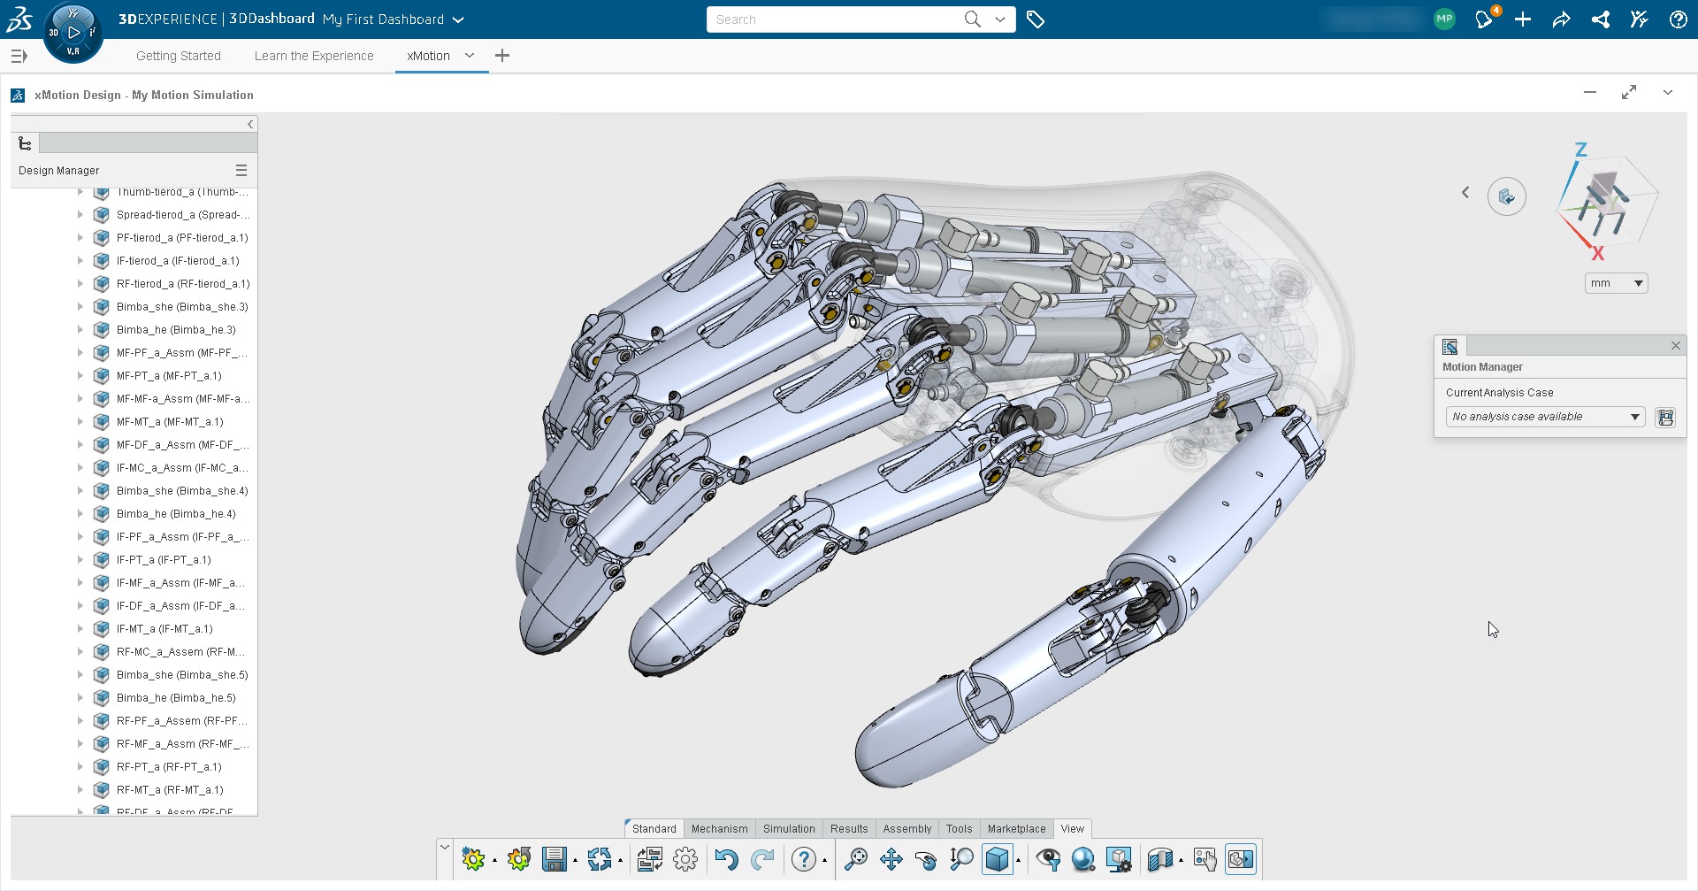Viewport: 1698px width, 891px height.
Task: Switch to the Mechanism tab
Action: pos(719,828)
